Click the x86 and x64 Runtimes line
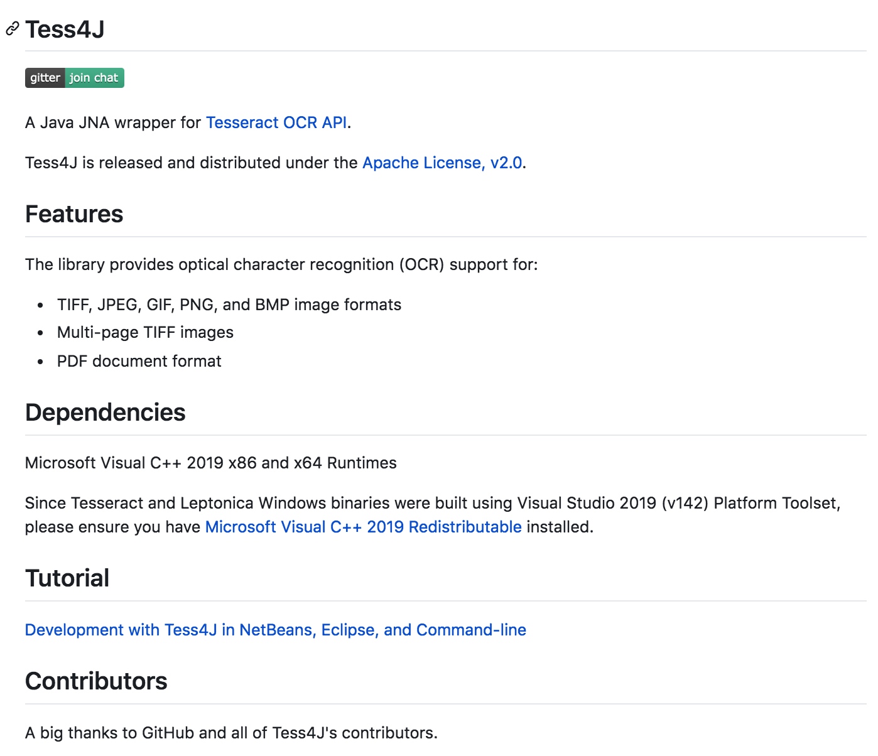Screen dimensions: 878x756 [x=210, y=463]
